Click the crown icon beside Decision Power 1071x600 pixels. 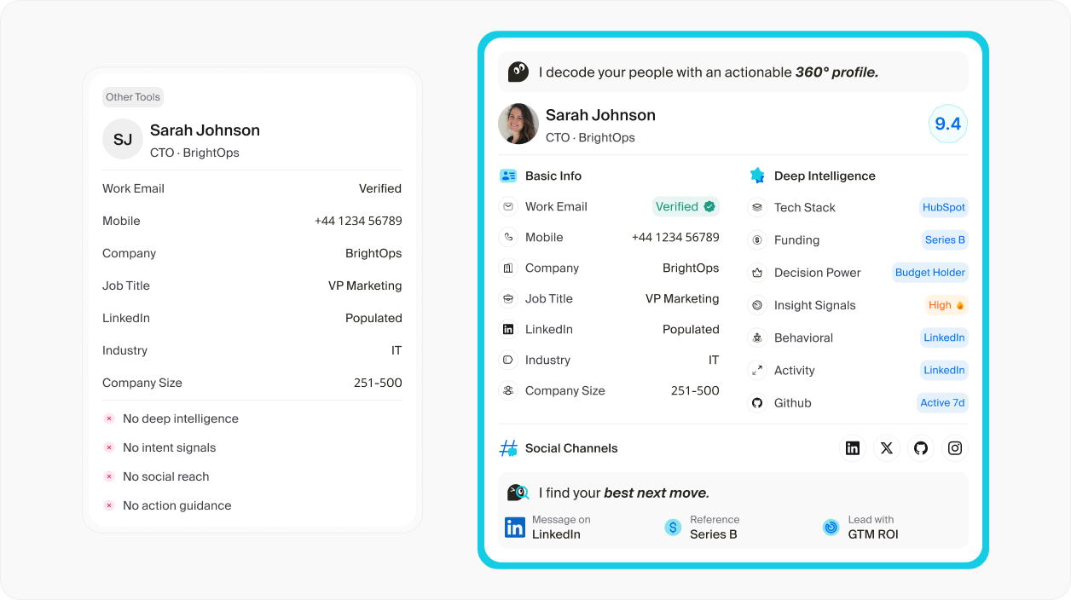[x=757, y=273]
